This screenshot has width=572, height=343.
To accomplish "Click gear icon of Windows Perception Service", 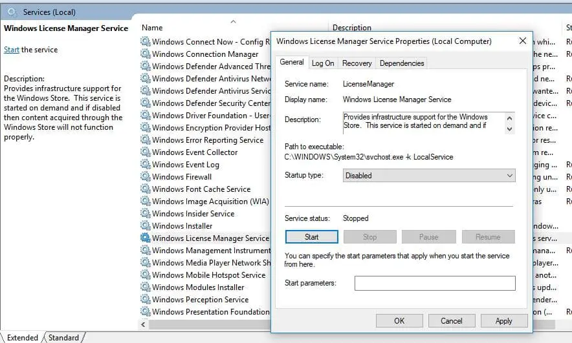I will pyautogui.click(x=145, y=299).
